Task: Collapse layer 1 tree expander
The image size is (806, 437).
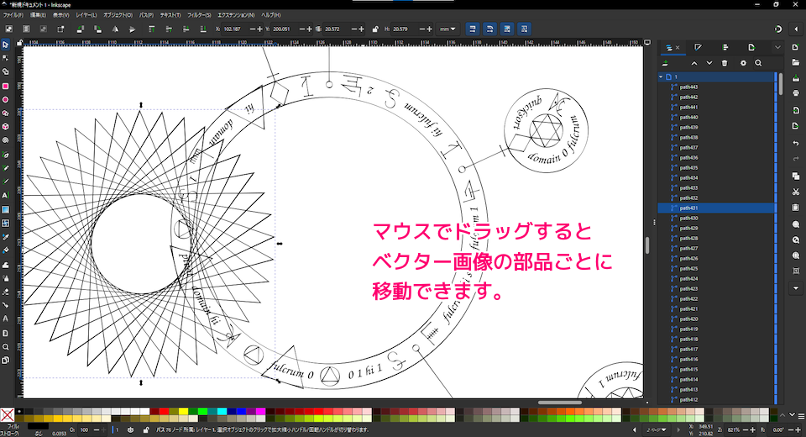Action: pyautogui.click(x=661, y=76)
